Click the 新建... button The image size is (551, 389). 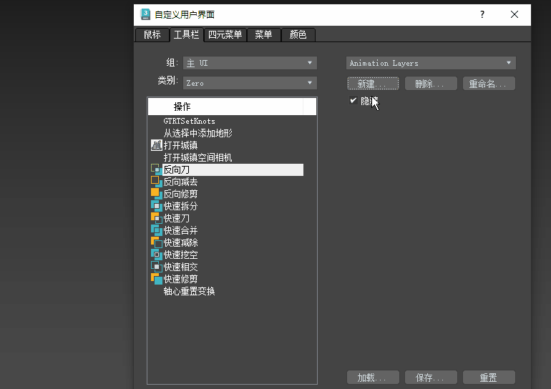[x=372, y=84]
